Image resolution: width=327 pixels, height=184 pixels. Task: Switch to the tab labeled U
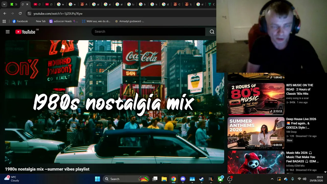(189, 4)
